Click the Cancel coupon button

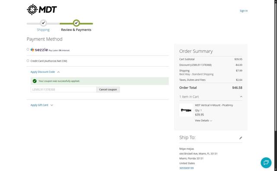108,89
